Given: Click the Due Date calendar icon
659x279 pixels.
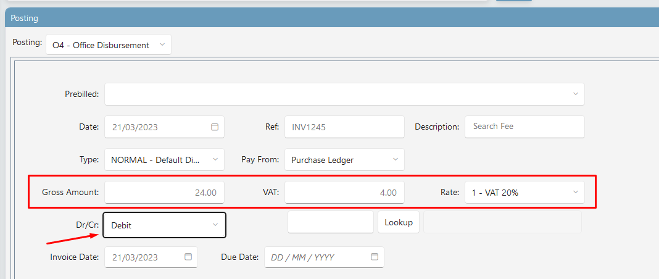Looking at the screenshot, I should (375, 257).
